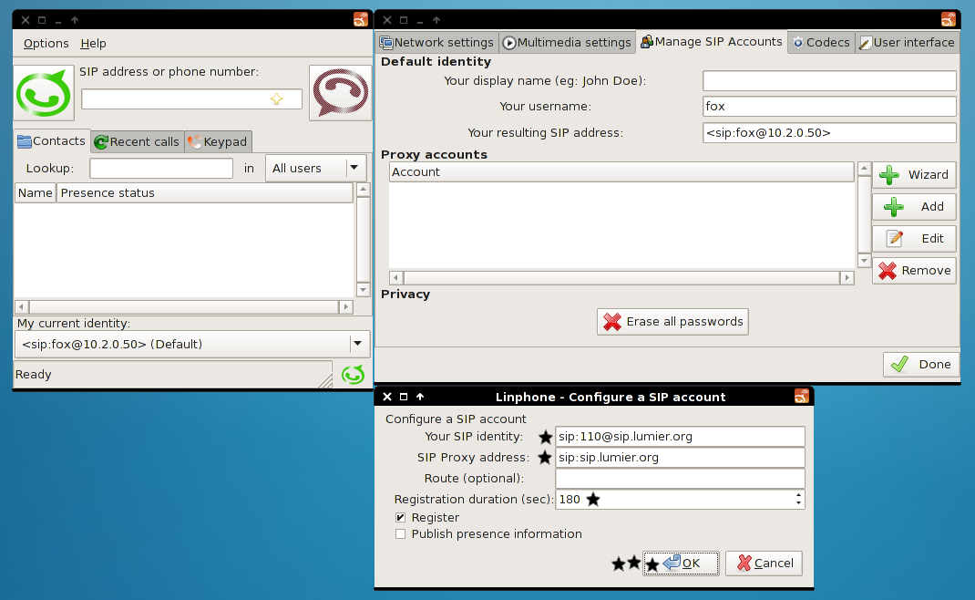The image size is (975, 600).
Task: Erase all stored passwords
Action: (672, 322)
